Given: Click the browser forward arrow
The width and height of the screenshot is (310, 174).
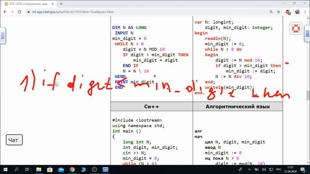Looking at the screenshot, I should (12, 12).
